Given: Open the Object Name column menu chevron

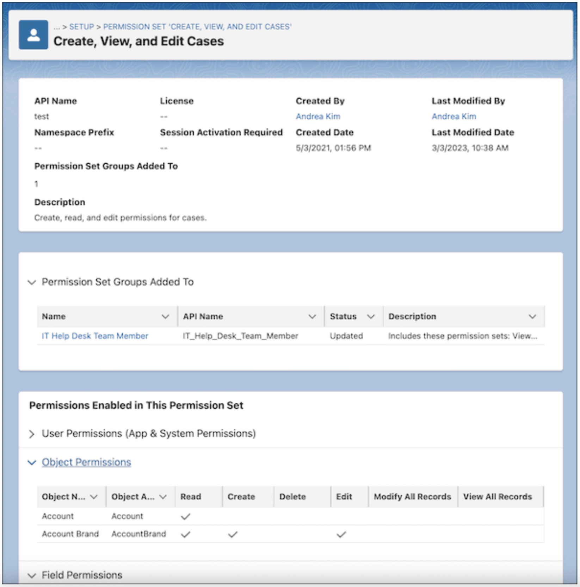Looking at the screenshot, I should coord(94,497).
